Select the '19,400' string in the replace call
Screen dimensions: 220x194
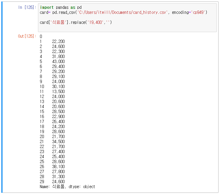(x=95, y=22)
